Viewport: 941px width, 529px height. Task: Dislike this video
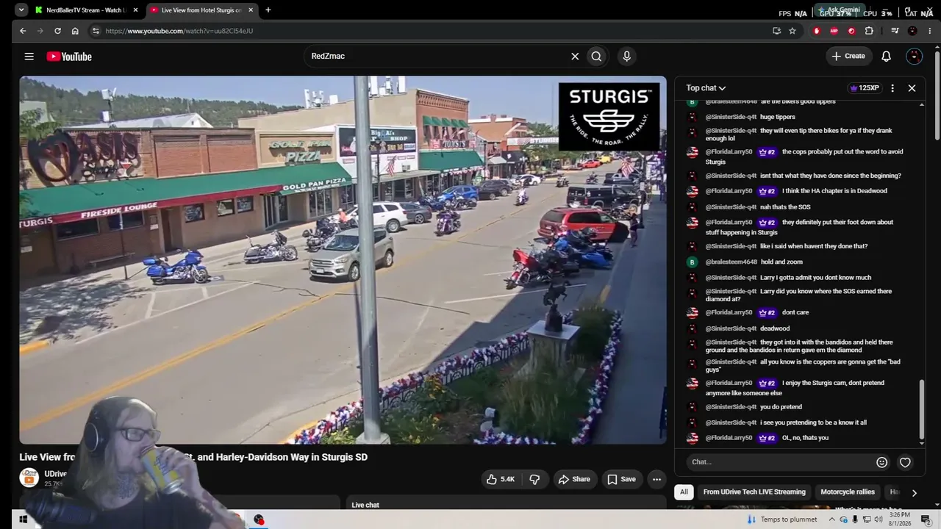(x=534, y=479)
